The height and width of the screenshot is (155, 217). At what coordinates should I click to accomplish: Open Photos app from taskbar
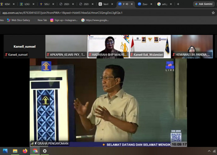pos(5,151)
